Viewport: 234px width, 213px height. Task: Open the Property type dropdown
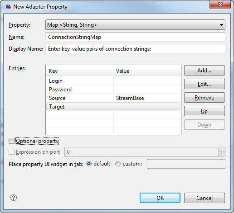click(x=135, y=25)
